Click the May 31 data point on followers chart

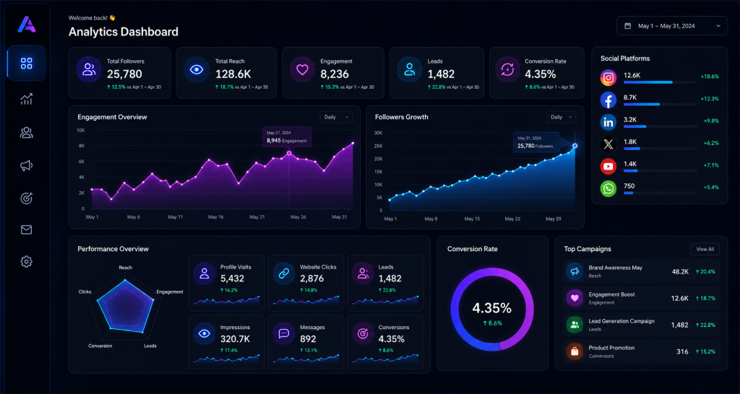(575, 146)
